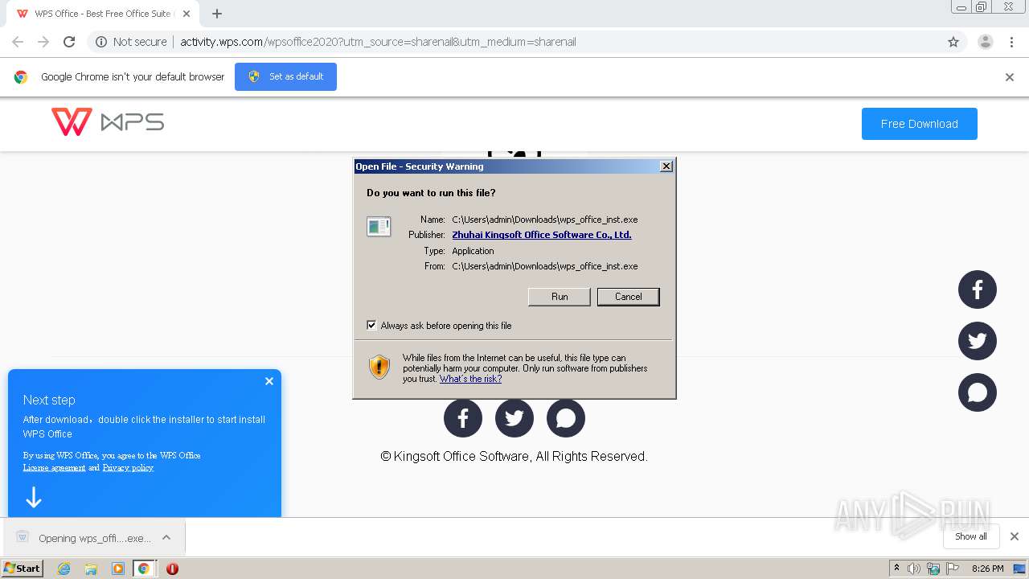Bookmark this page with the star icon
The height and width of the screenshot is (579, 1029).
click(953, 42)
